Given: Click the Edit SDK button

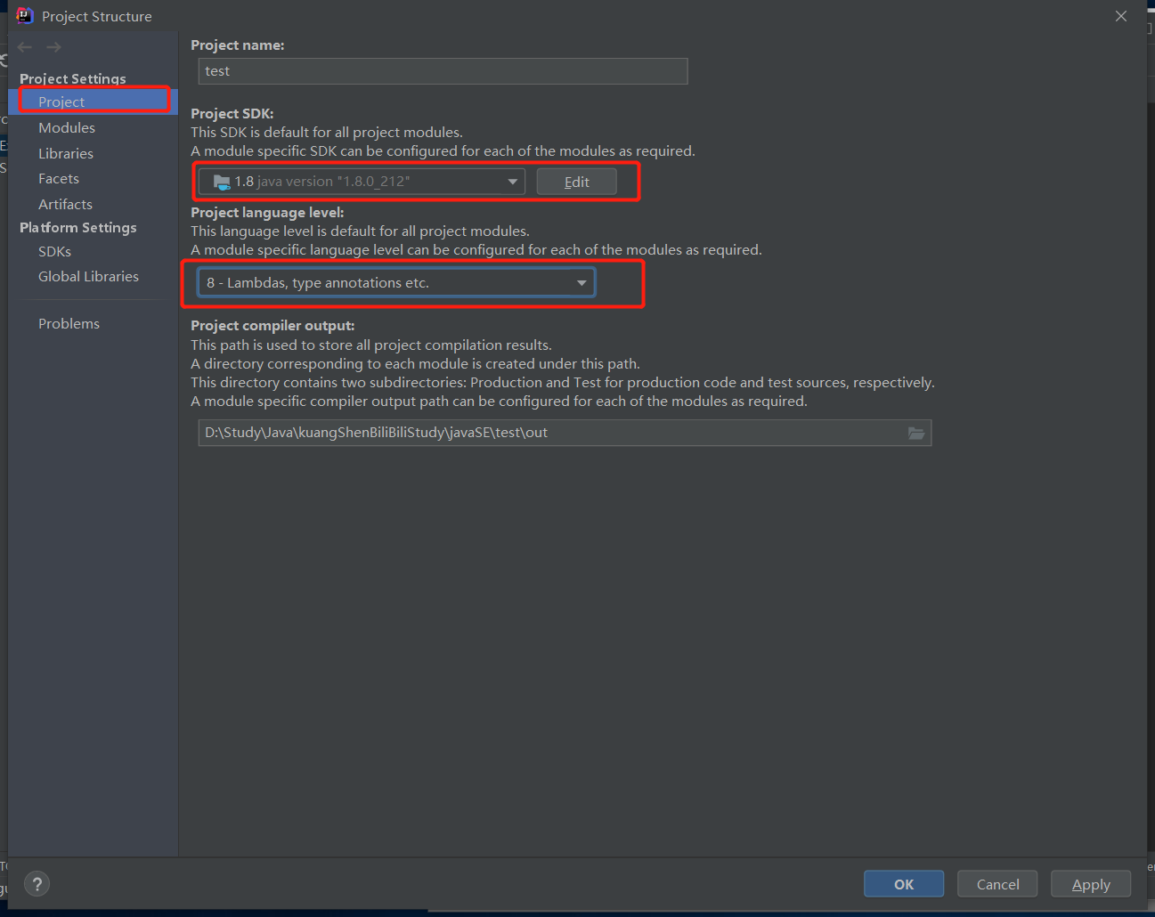Looking at the screenshot, I should pyautogui.click(x=576, y=182).
